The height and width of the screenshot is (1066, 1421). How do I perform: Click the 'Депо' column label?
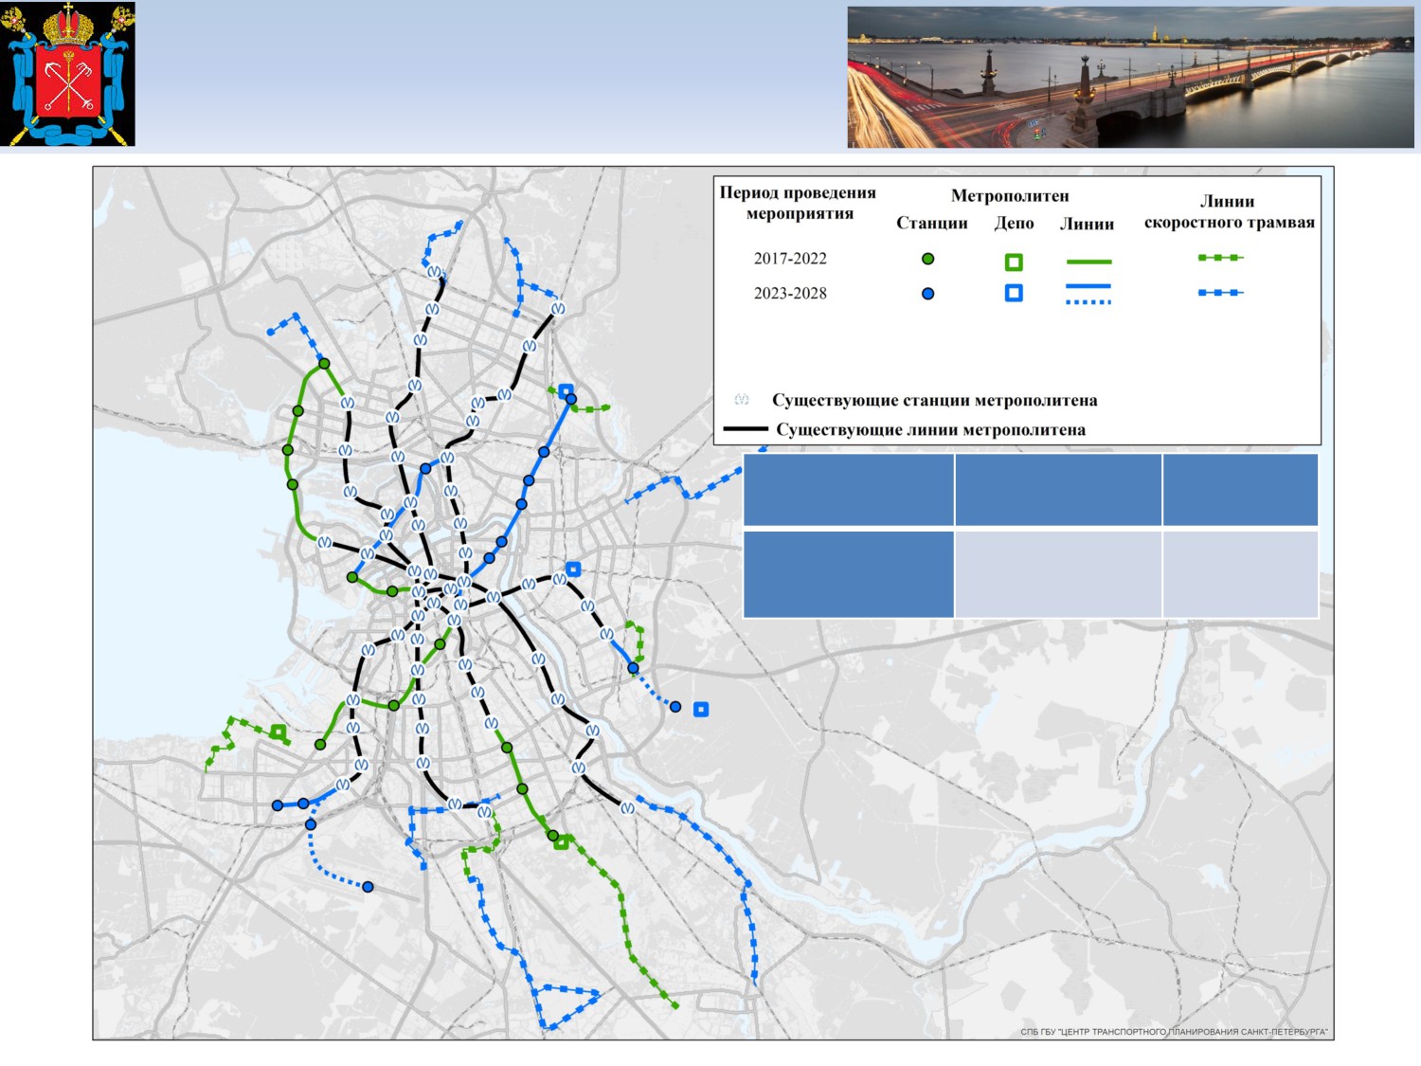click(1014, 224)
